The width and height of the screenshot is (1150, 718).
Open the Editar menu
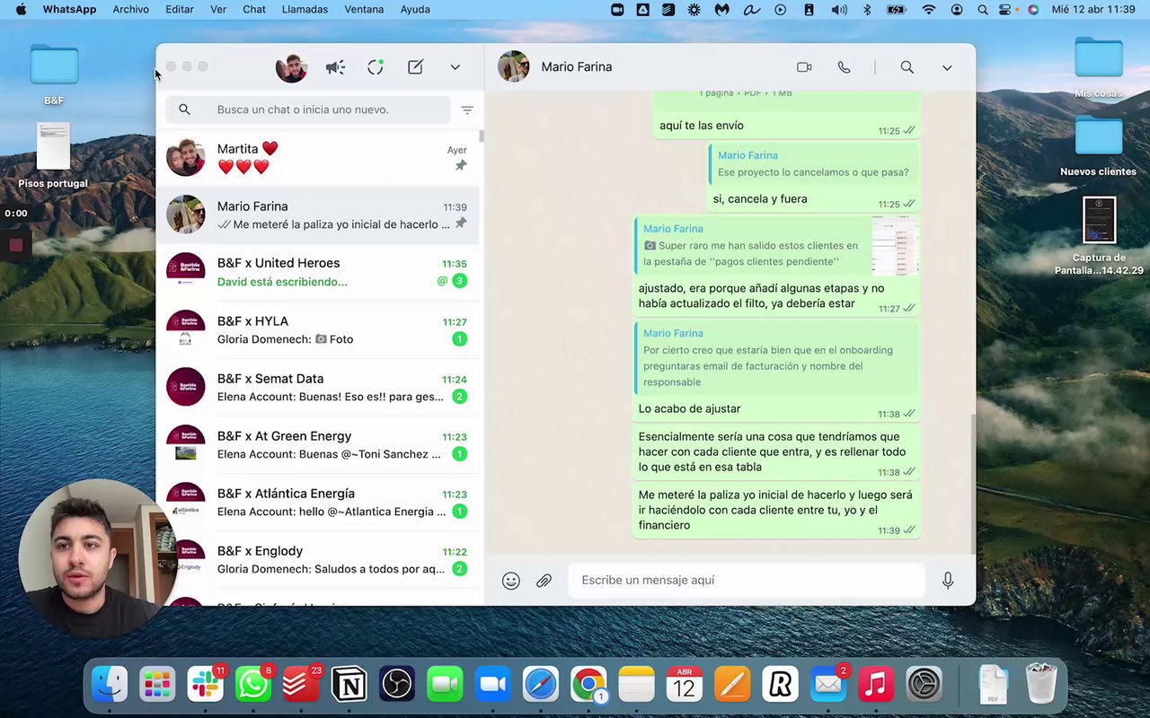point(180,9)
